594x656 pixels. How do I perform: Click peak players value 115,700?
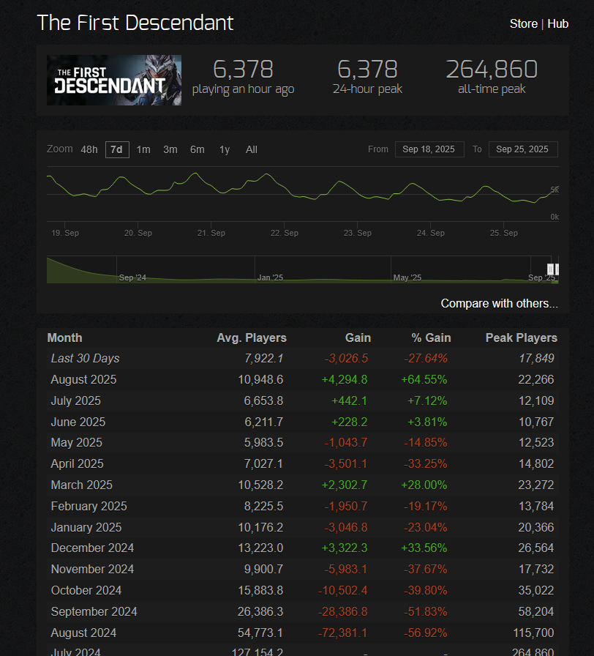[x=533, y=633]
